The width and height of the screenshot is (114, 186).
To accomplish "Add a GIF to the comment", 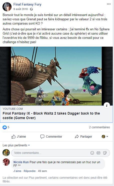I will [x=98, y=153].
